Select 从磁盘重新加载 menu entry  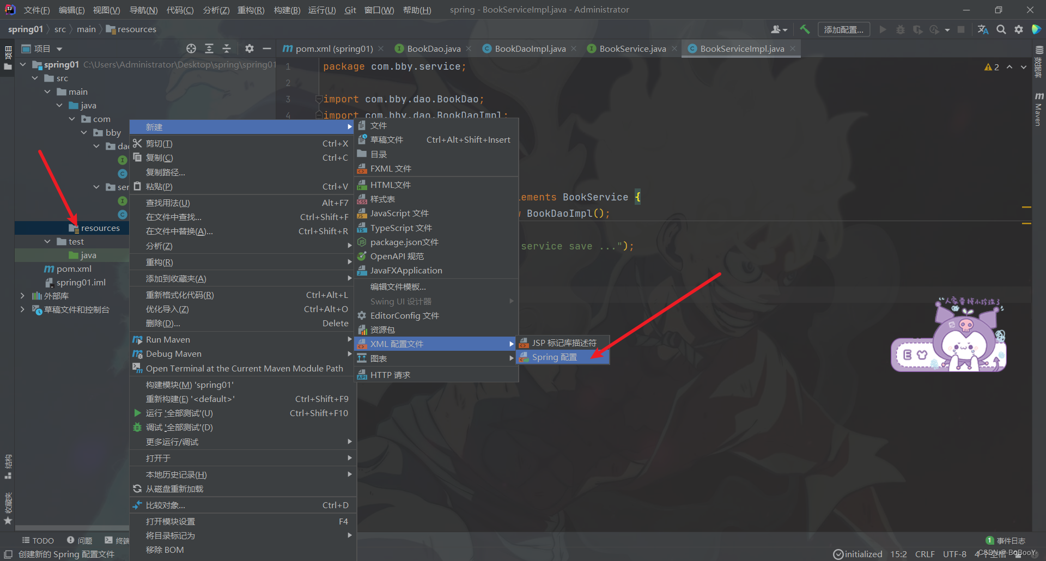pos(242,489)
